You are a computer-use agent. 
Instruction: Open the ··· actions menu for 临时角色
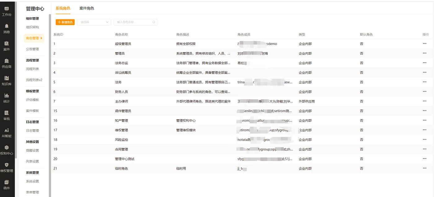click(x=424, y=169)
